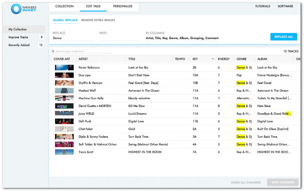This screenshot has height=191, width=304.
Task: Click the Save Changes button
Action: coord(282,182)
